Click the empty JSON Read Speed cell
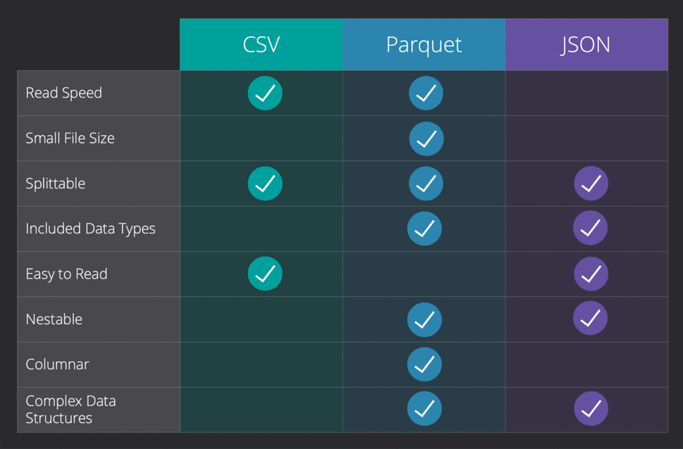The image size is (683, 449). (x=586, y=93)
